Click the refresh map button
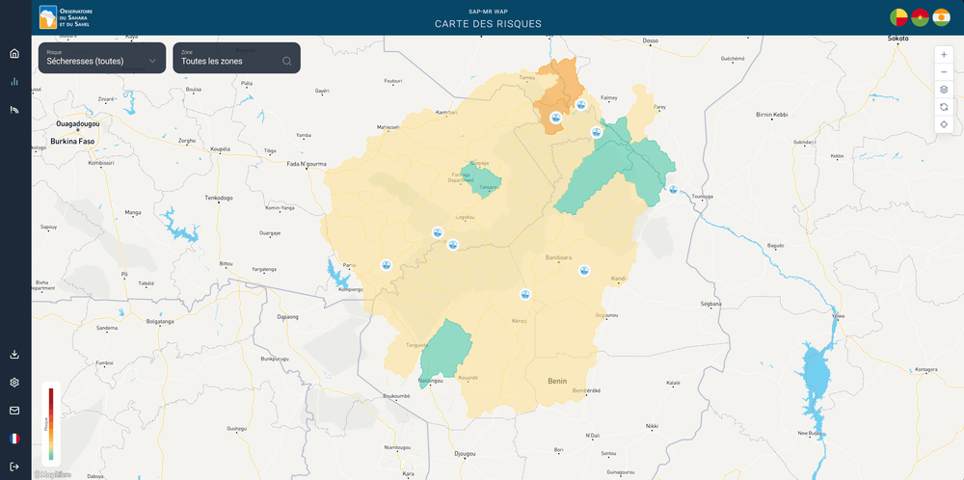This screenshot has width=964, height=480. click(944, 107)
